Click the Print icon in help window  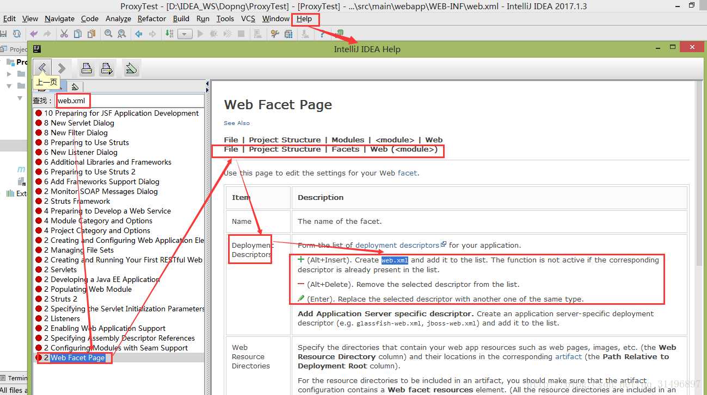pos(87,68)
